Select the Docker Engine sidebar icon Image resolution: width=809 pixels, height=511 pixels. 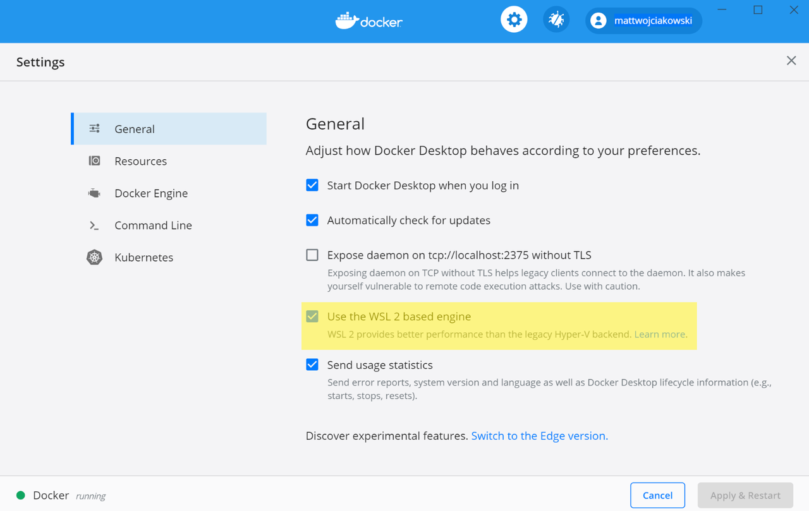94,193
